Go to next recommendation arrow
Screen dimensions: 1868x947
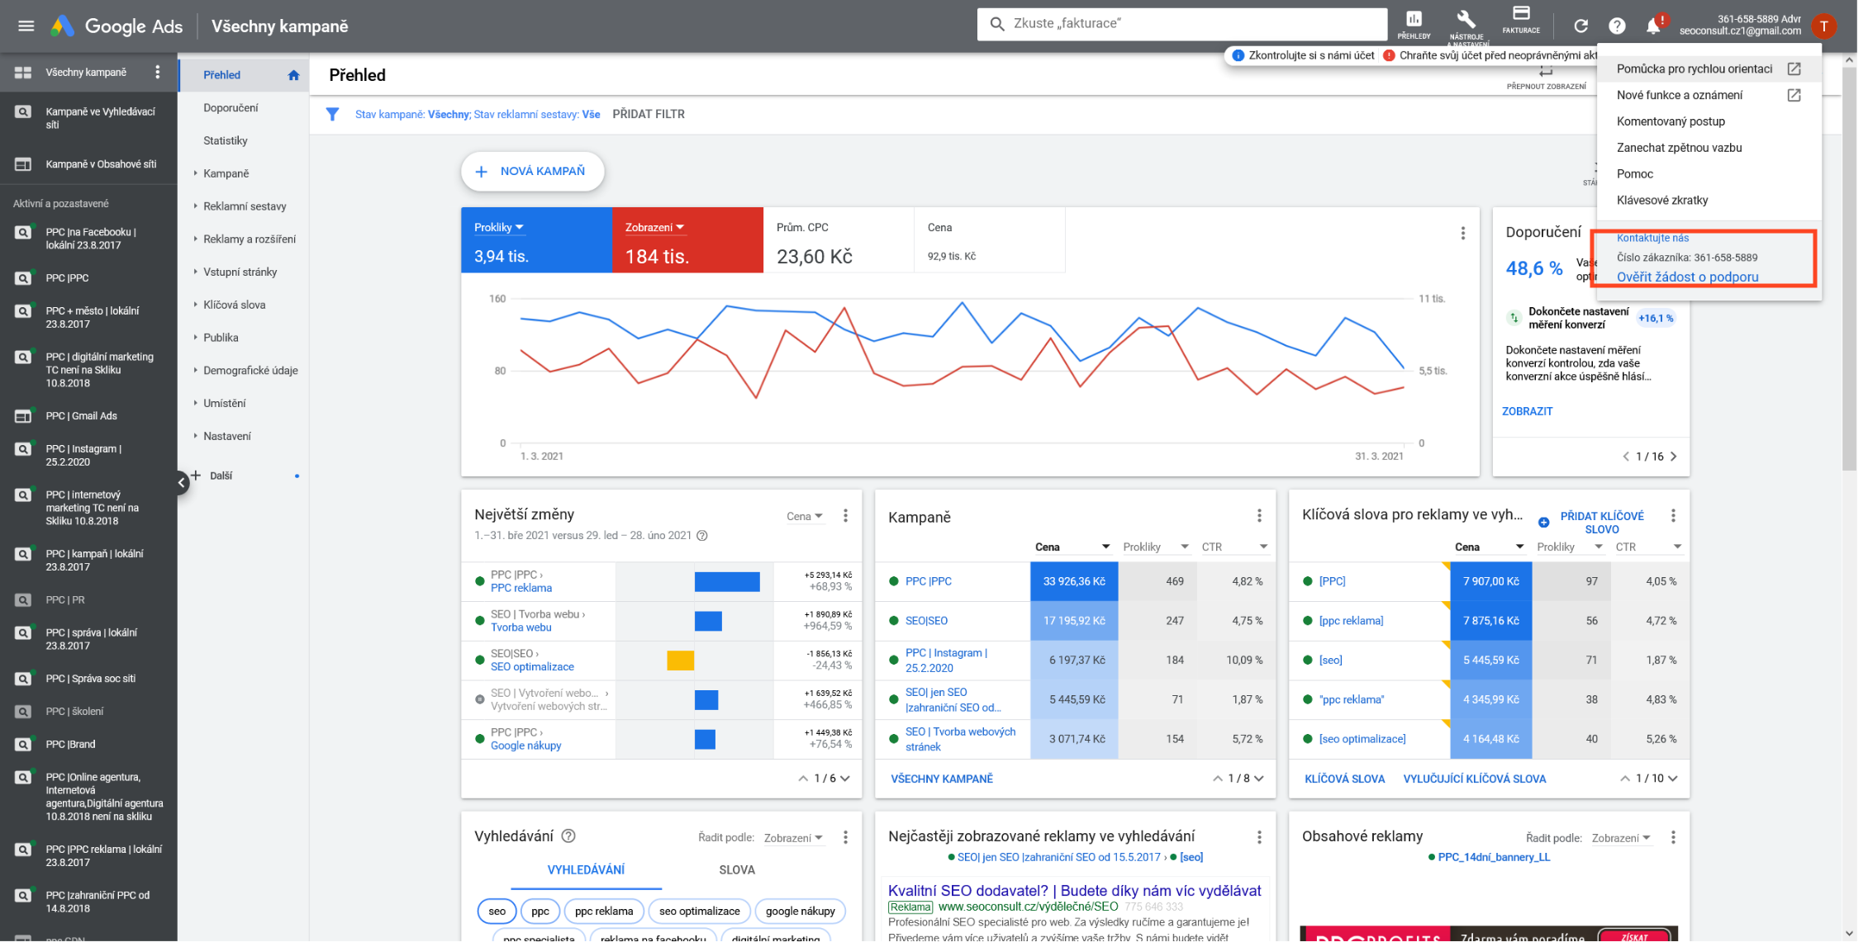[x=1683, y=459]
